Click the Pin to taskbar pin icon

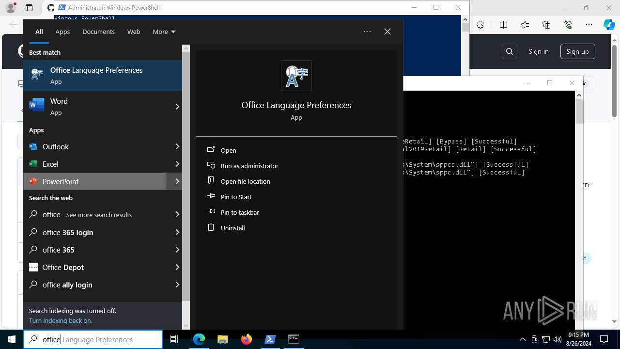[x=211, y=212]
